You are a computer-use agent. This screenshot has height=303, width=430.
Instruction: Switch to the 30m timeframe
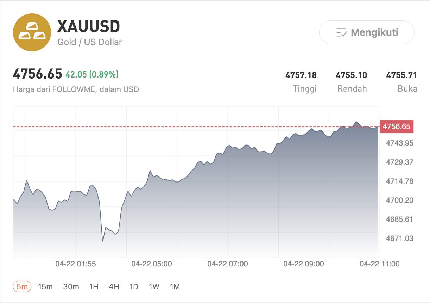point(71,286)
